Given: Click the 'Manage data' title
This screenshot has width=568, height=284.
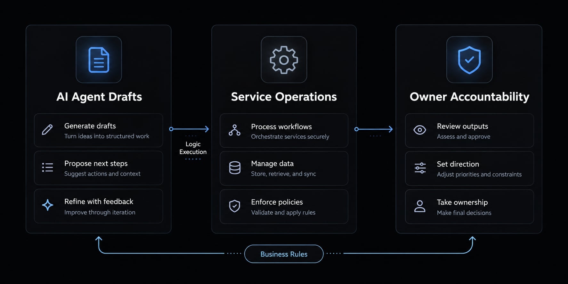Looking at the screenshot, I should click(272, 164).
